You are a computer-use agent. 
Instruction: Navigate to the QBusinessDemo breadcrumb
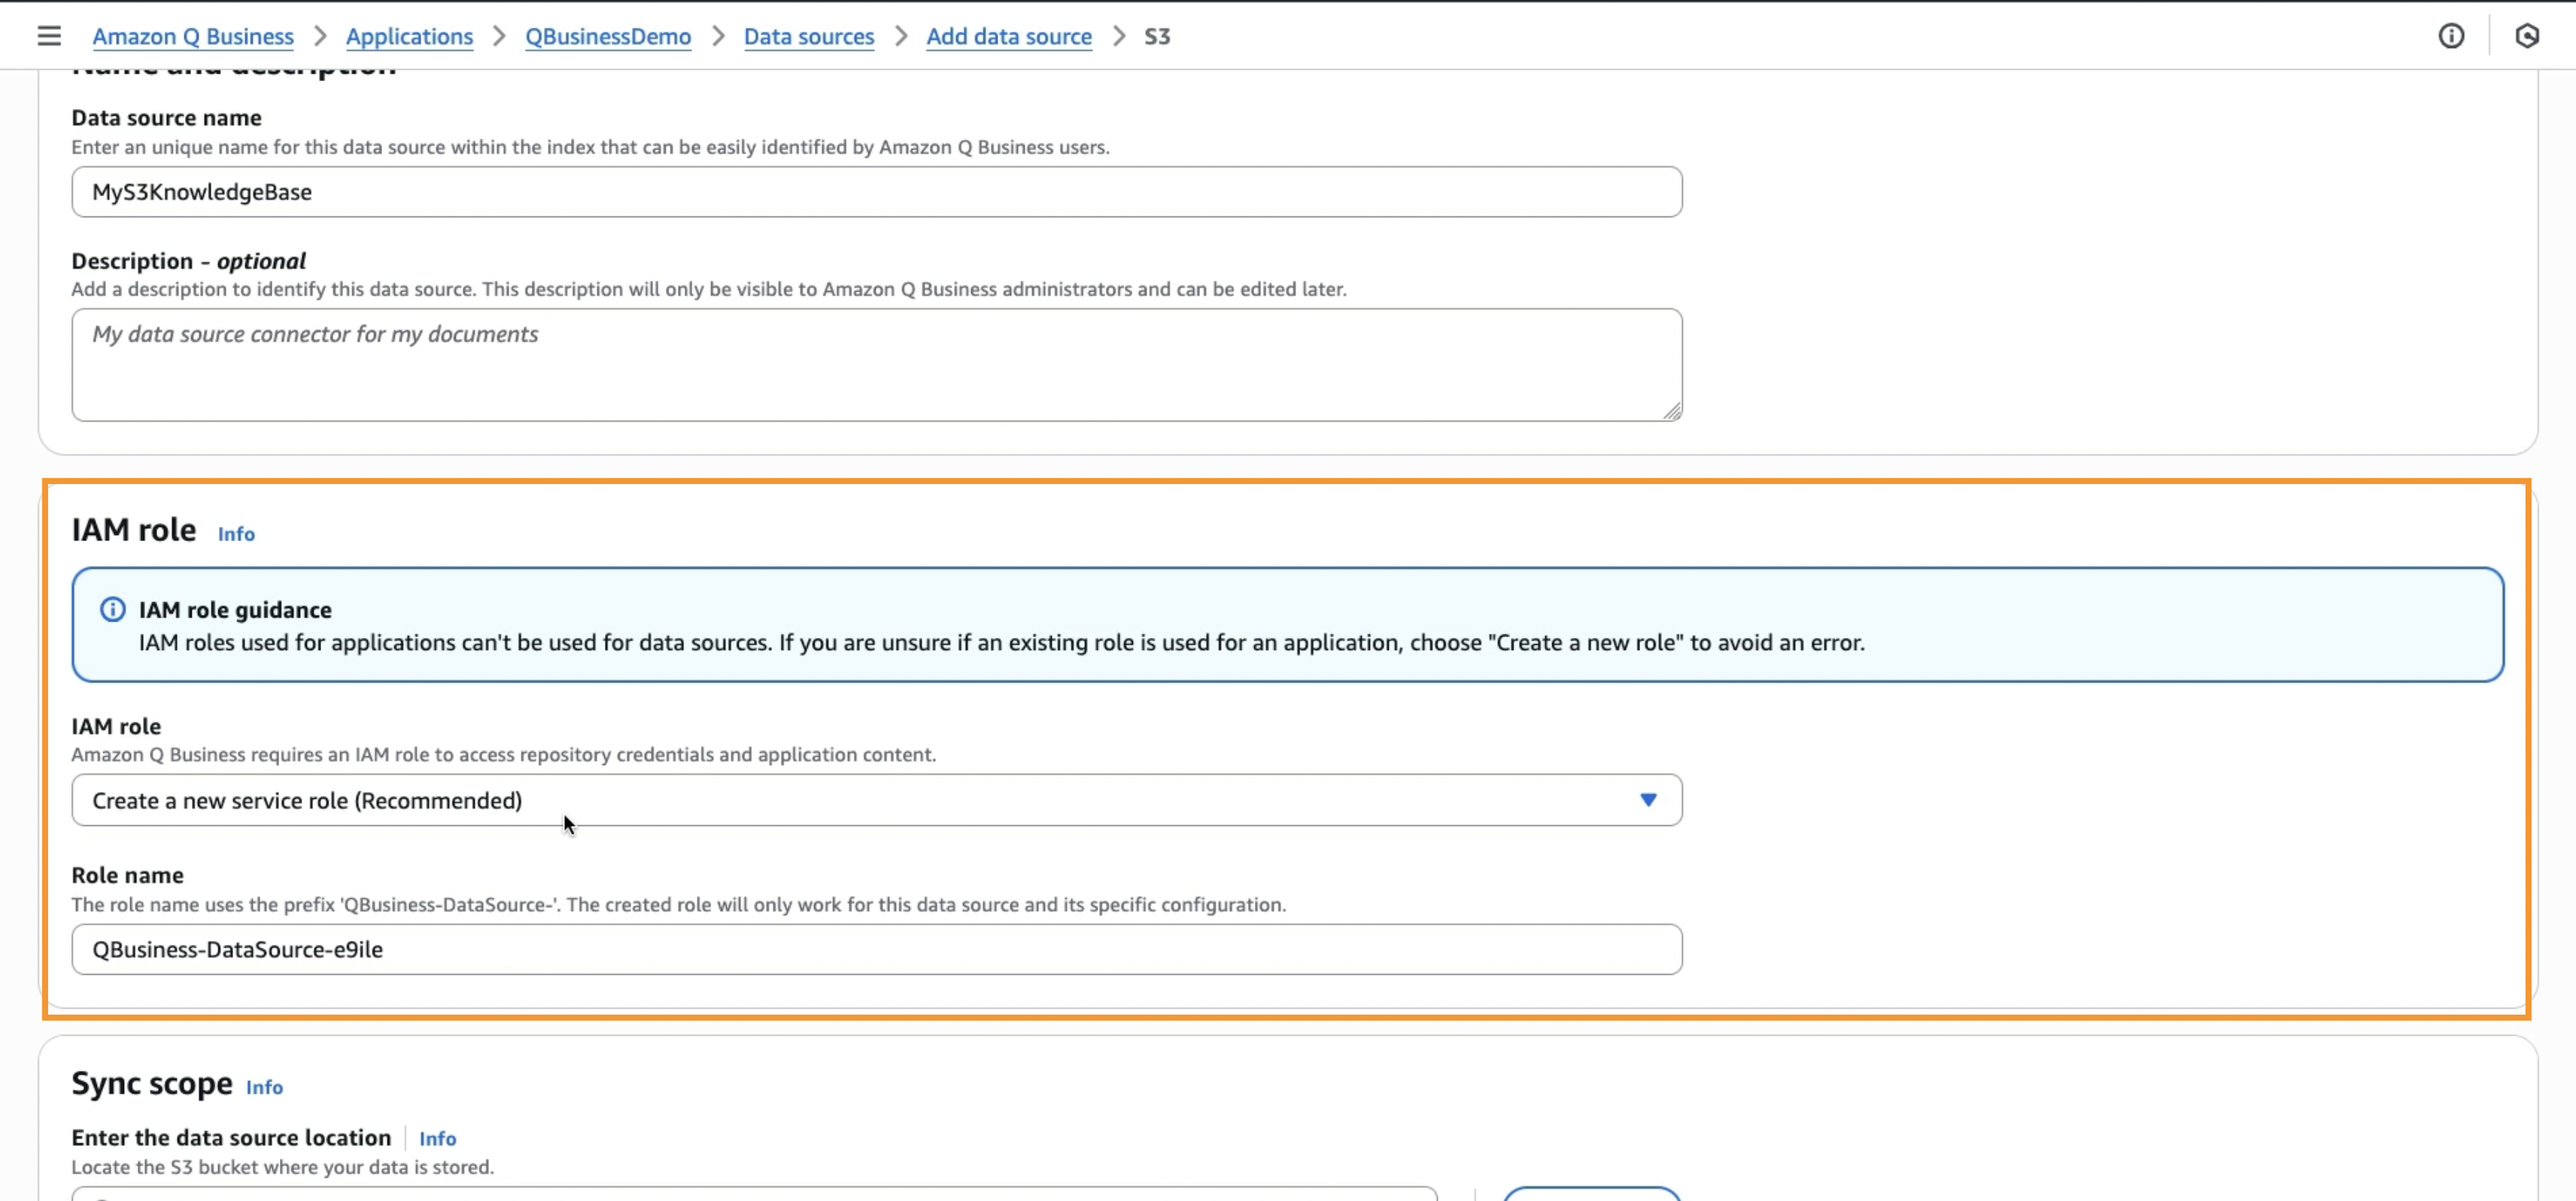point(608,36)
